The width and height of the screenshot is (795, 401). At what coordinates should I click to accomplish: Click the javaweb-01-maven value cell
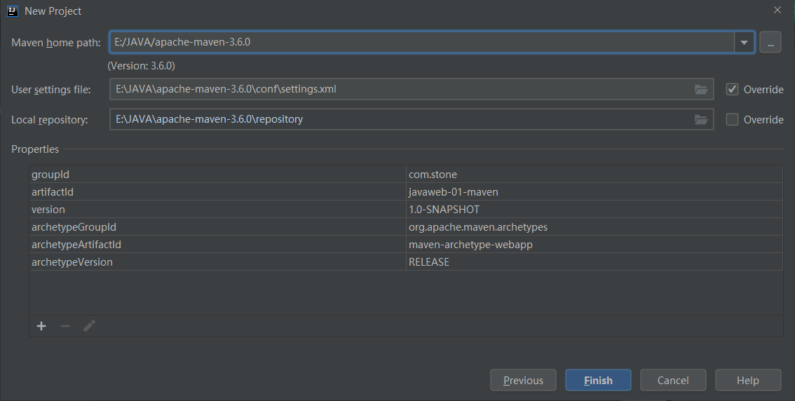coord(594,192)
